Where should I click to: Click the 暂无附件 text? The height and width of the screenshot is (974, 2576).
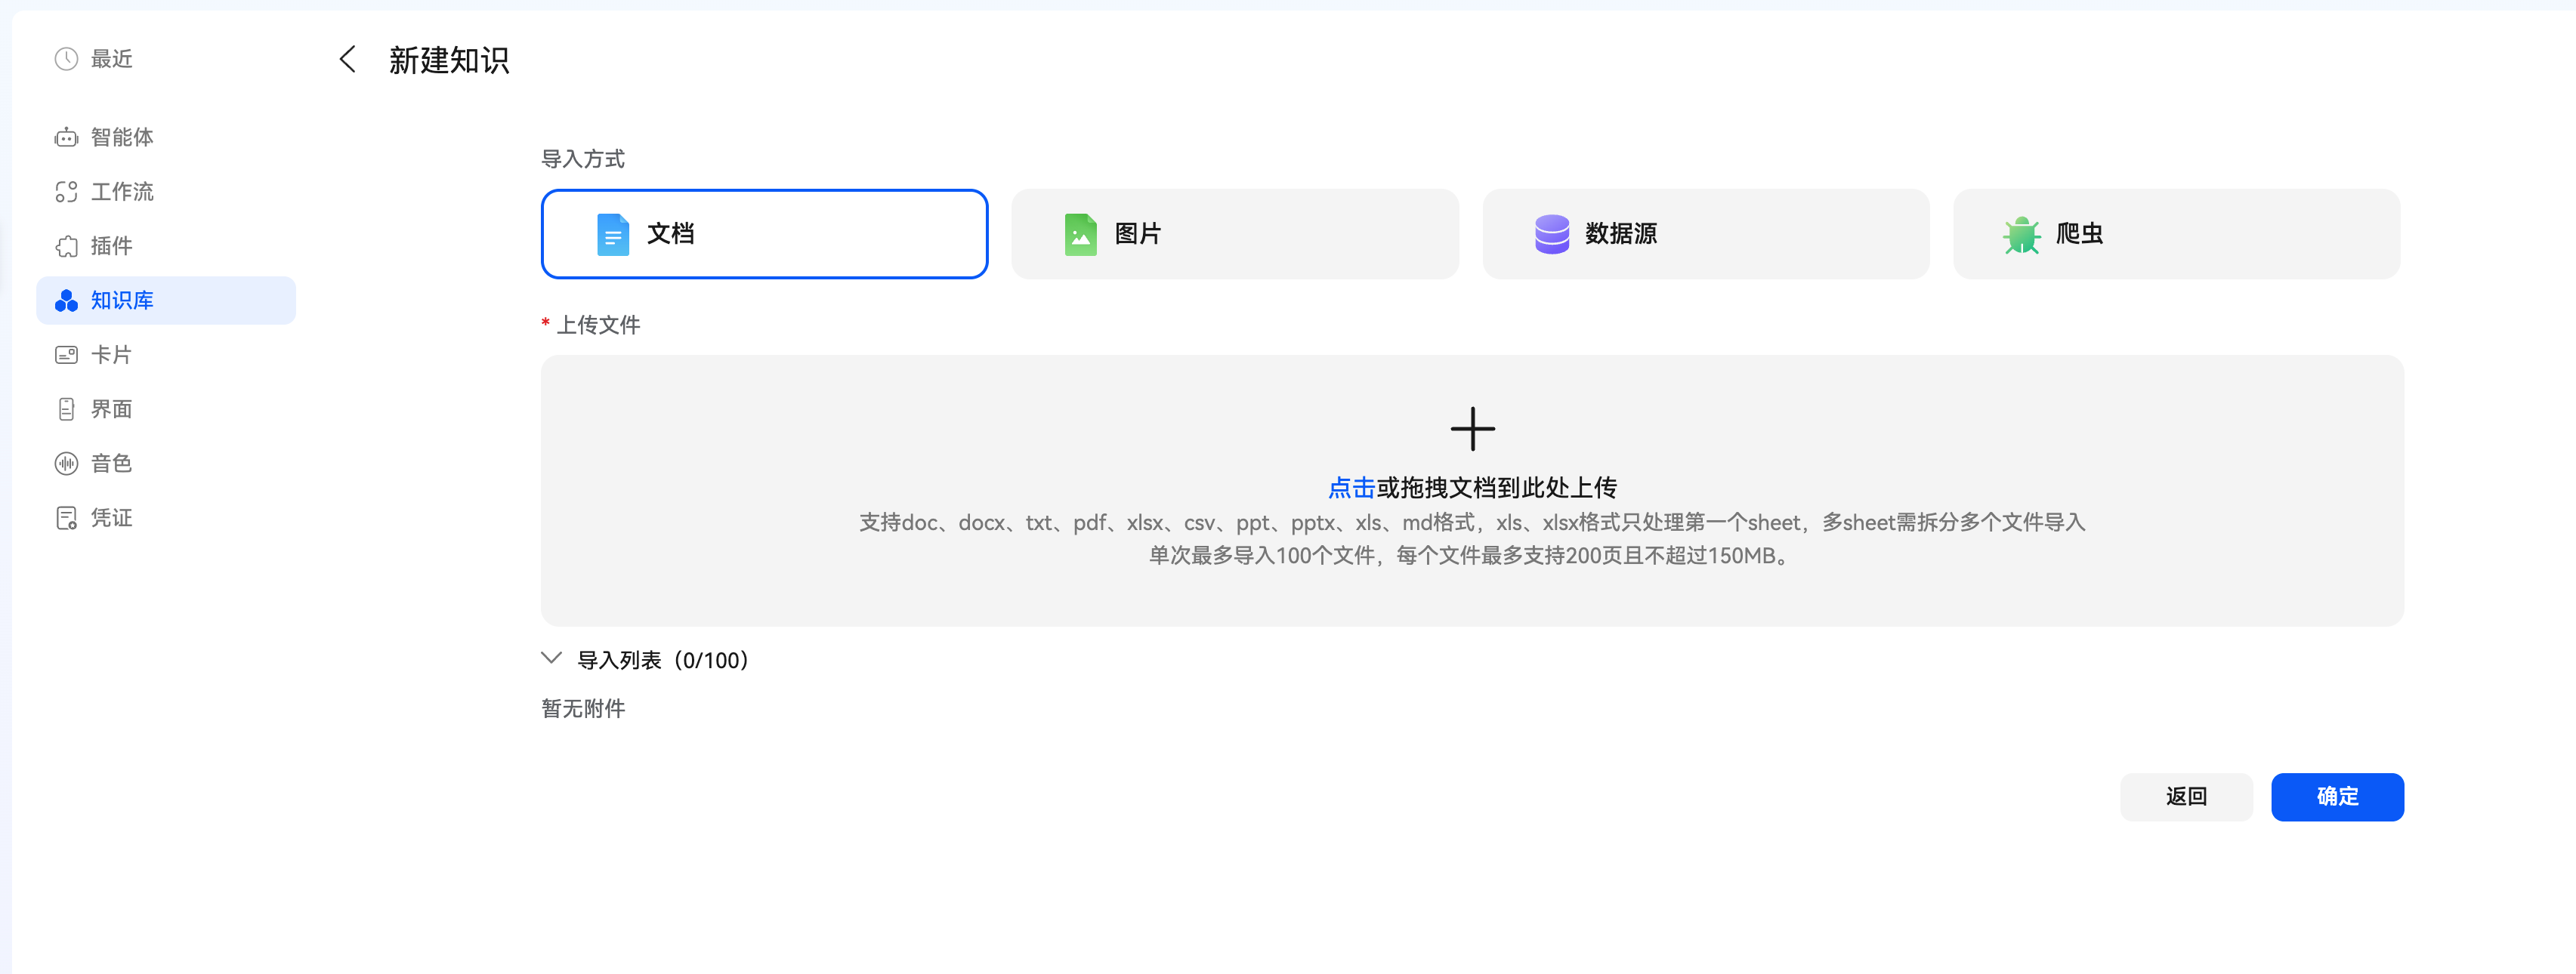[583, 709]
